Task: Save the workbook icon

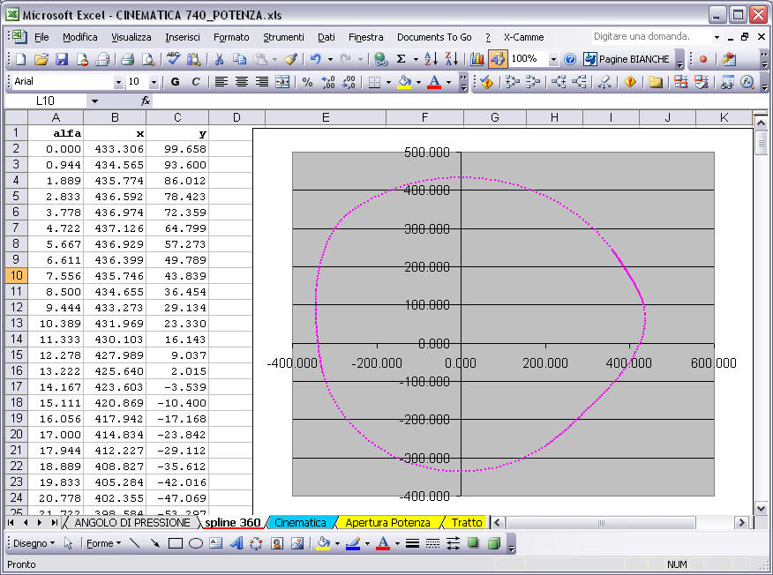Action: 62,60
